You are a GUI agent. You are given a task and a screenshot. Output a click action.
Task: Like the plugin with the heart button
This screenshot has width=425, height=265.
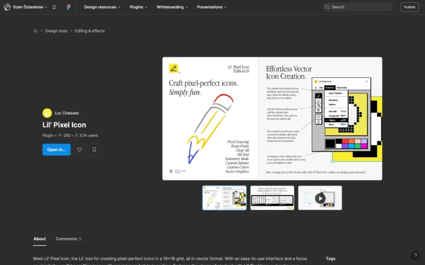(80, 150)
